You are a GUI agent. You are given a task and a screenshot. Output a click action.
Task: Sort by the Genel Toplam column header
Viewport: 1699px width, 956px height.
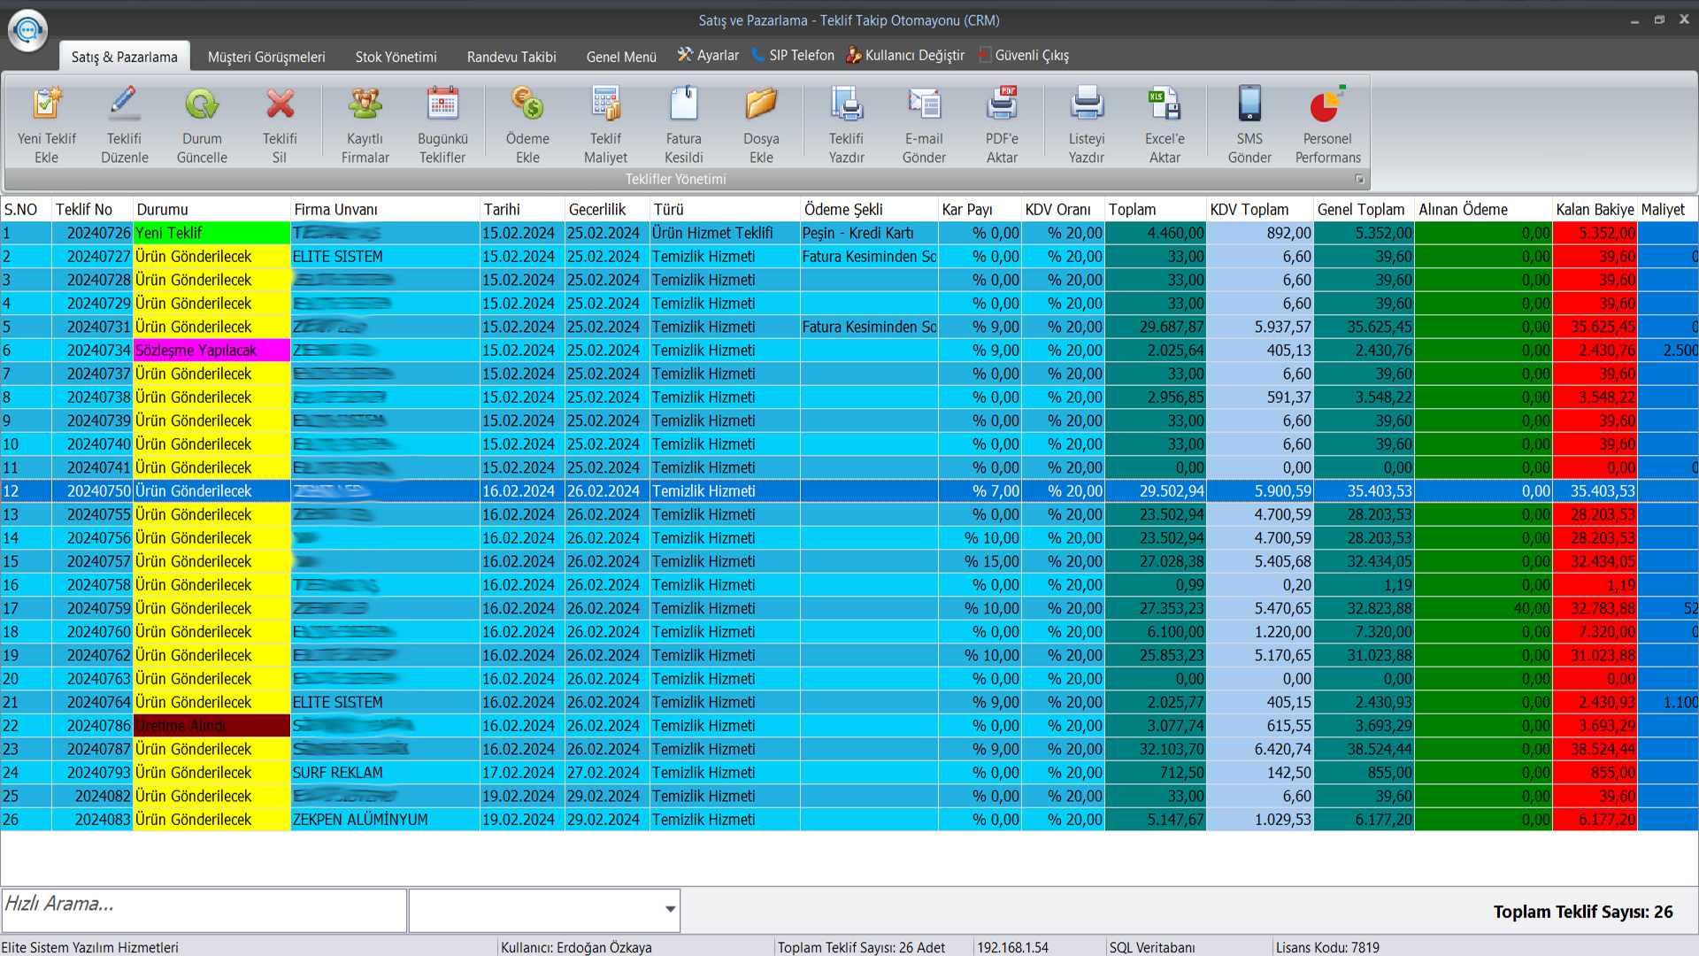point(1361,210)
